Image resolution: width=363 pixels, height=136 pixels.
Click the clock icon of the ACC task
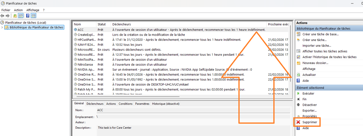tap(75, 29)
